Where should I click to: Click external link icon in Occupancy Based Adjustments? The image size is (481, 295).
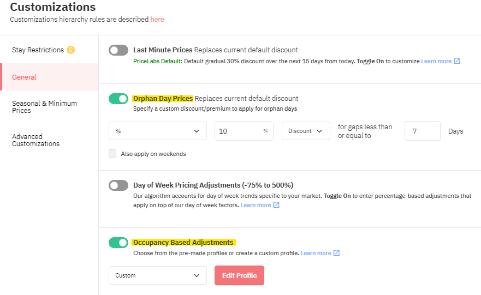point(336,253)
